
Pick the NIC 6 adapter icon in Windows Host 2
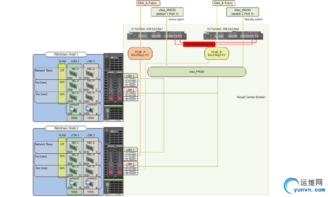(x=90, y=171)
